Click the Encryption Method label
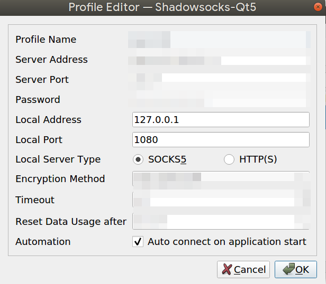Screen dimensions: 326x284 tap(60, 179)
